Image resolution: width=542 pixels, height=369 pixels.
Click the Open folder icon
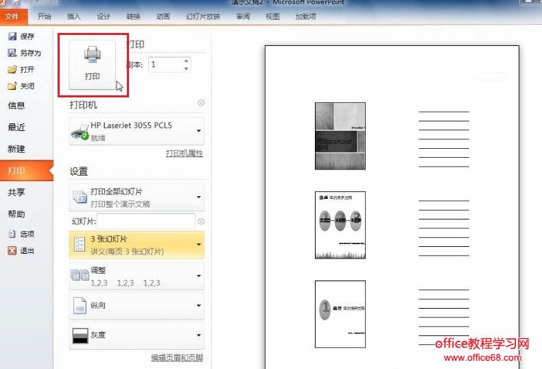pyautogui.click(x=12, y=69)
